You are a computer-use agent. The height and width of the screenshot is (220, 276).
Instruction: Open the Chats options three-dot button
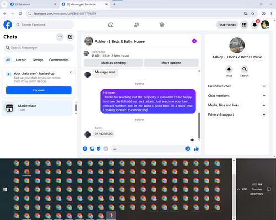click(x=60, y=37)
